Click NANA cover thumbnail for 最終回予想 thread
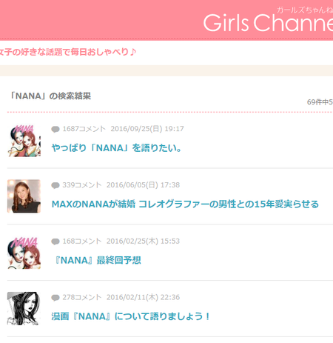Screen dimensions: 333x343 click(x=24, y=253)
